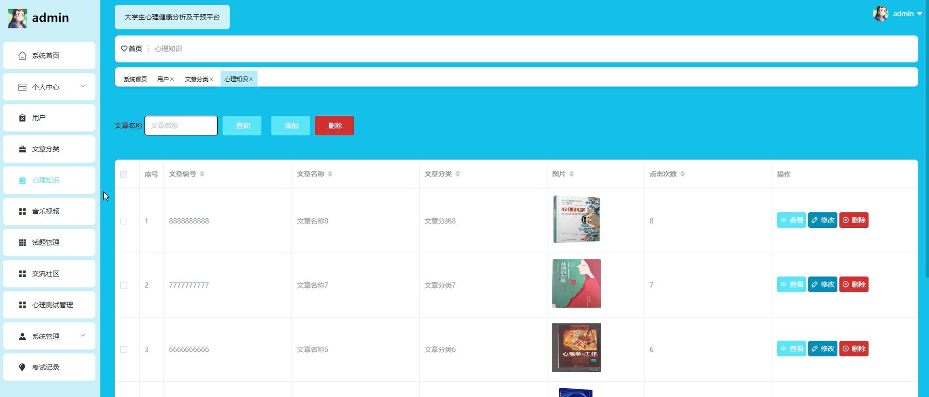
Task: Switch to the 文章分类 tab
Action: click(x=196, y=79)
